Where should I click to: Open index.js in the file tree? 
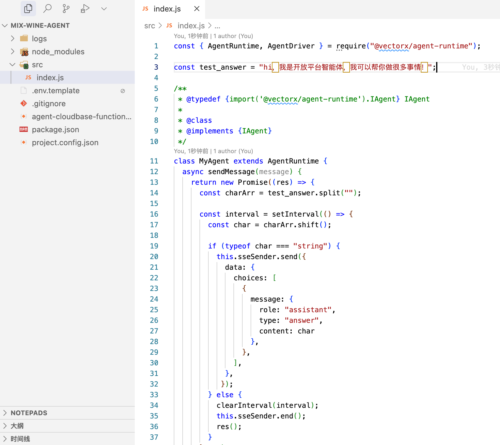point(67,77)
